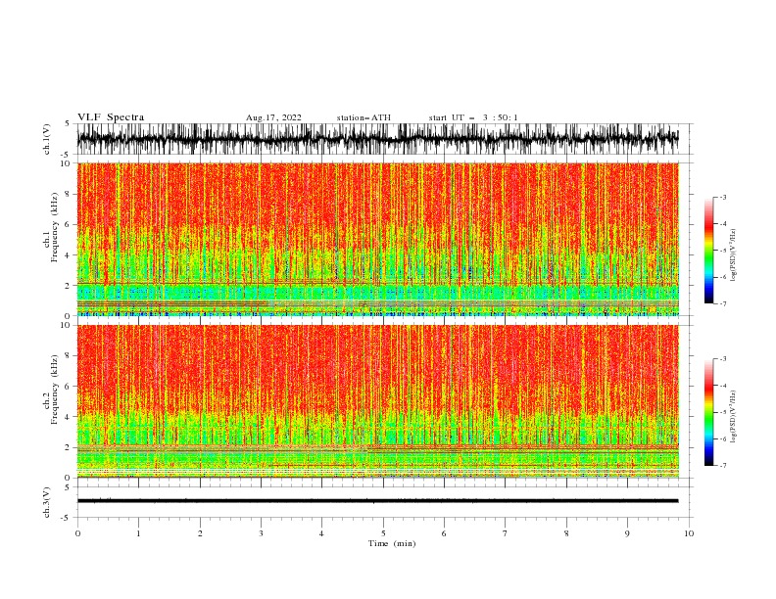Click the "VLF Spectra" title text
The width and height of the screenshot is (776, 599).
click(111, 117)
